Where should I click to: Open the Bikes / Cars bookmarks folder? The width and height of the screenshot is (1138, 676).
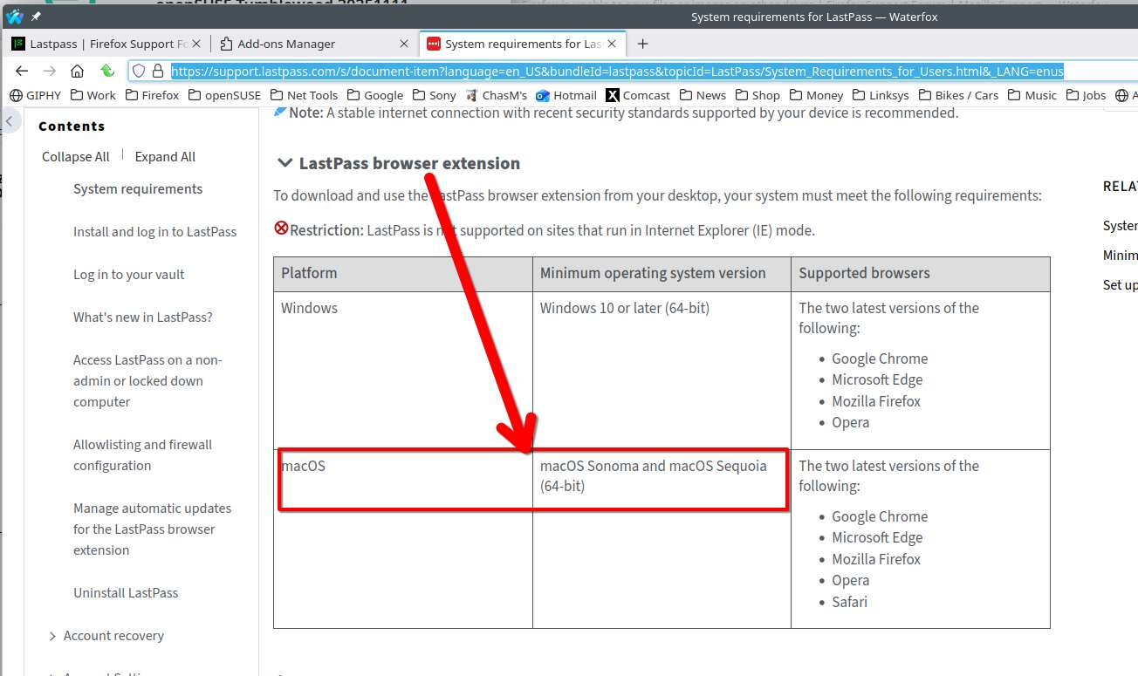click(x=957, y=95)
